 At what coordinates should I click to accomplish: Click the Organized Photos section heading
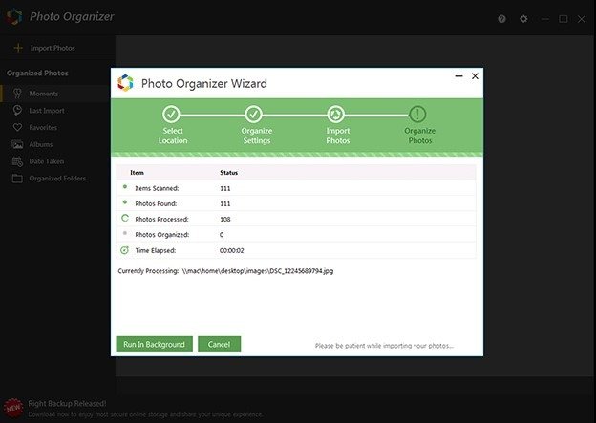37,73
